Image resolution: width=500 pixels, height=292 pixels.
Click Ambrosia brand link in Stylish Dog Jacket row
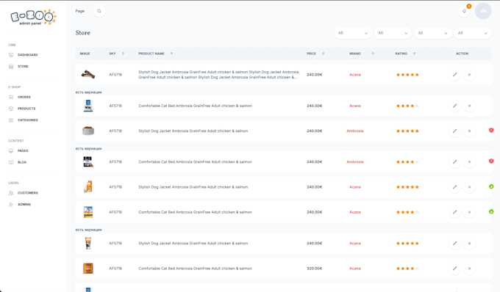355,131
